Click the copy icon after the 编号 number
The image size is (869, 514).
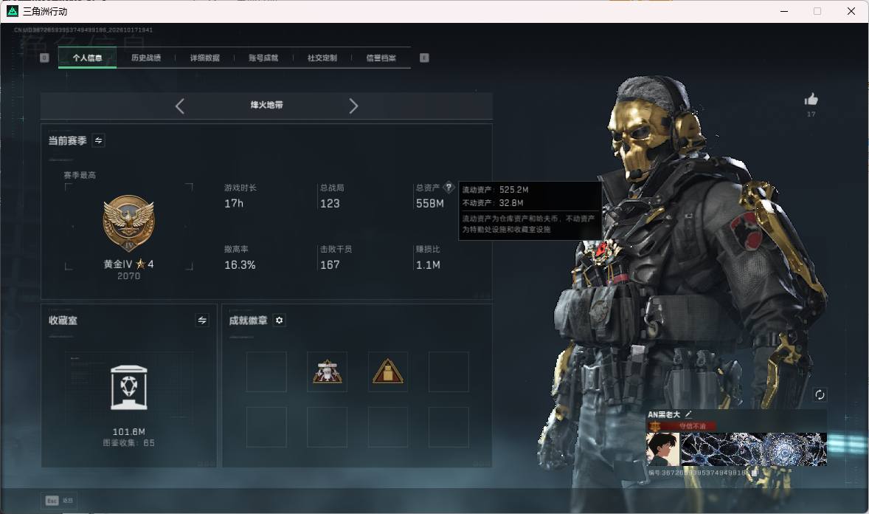754,473
